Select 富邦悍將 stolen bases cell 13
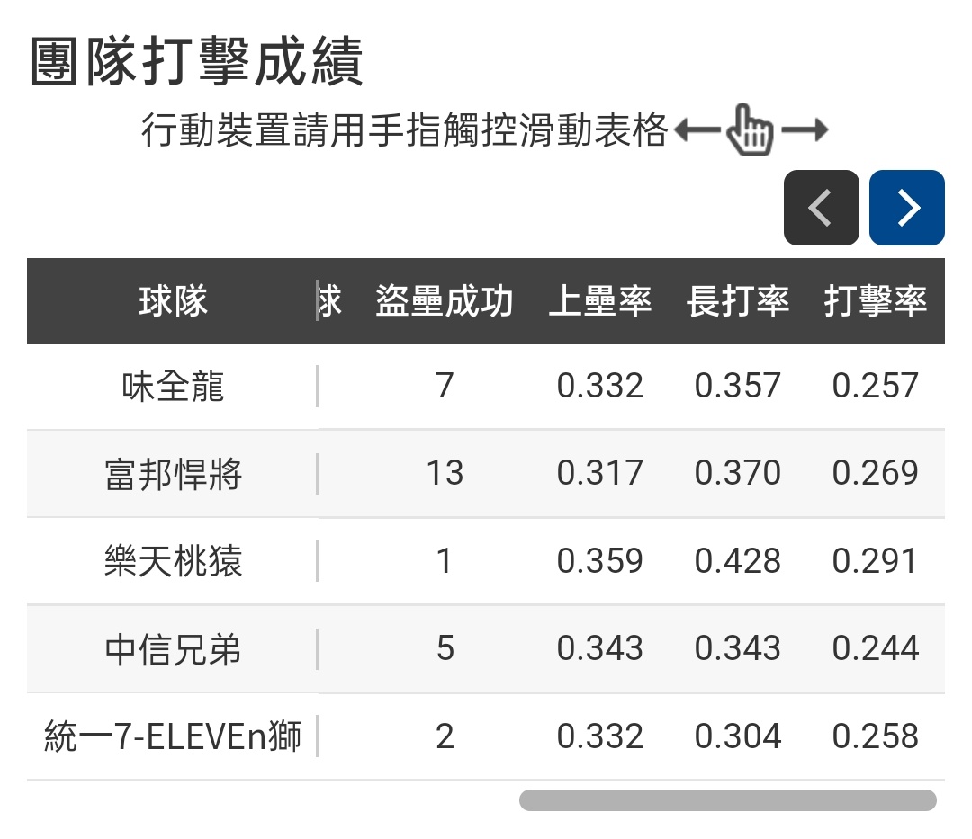972x839 pixels. point(445,474)
